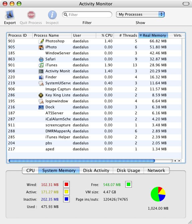Image resolution: width=192 pixels, height=224 pixels.
Task: Click the magnifier icon in Filter field
Action: [66, 15]
